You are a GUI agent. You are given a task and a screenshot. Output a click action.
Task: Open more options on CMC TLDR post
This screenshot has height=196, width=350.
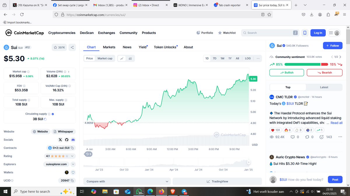tap(340, 137)
